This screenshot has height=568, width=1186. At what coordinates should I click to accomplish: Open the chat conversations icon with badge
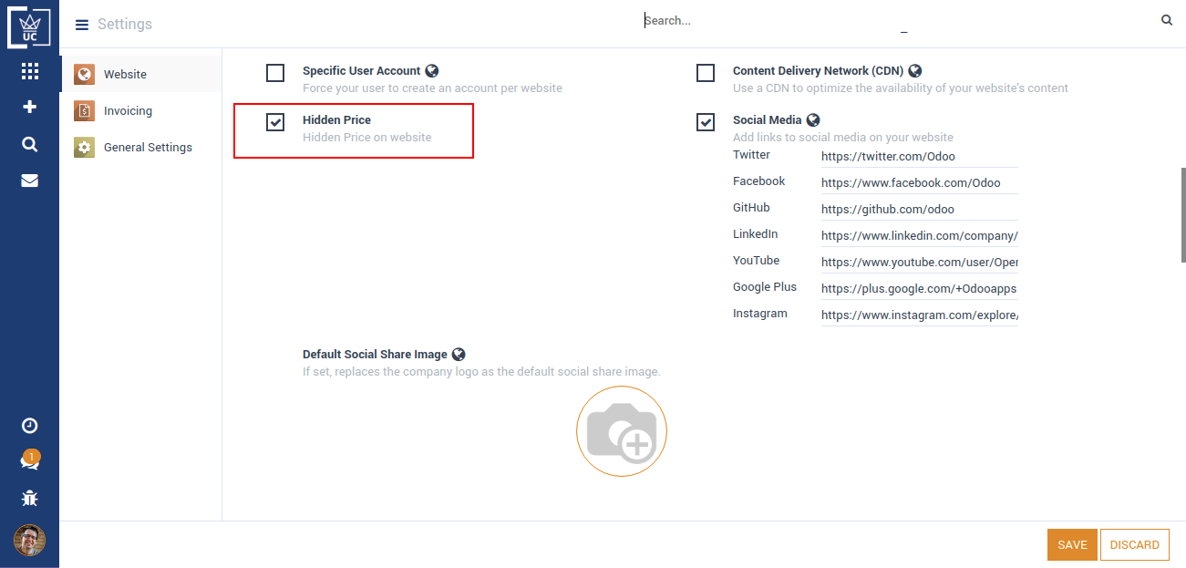[29, 461]
